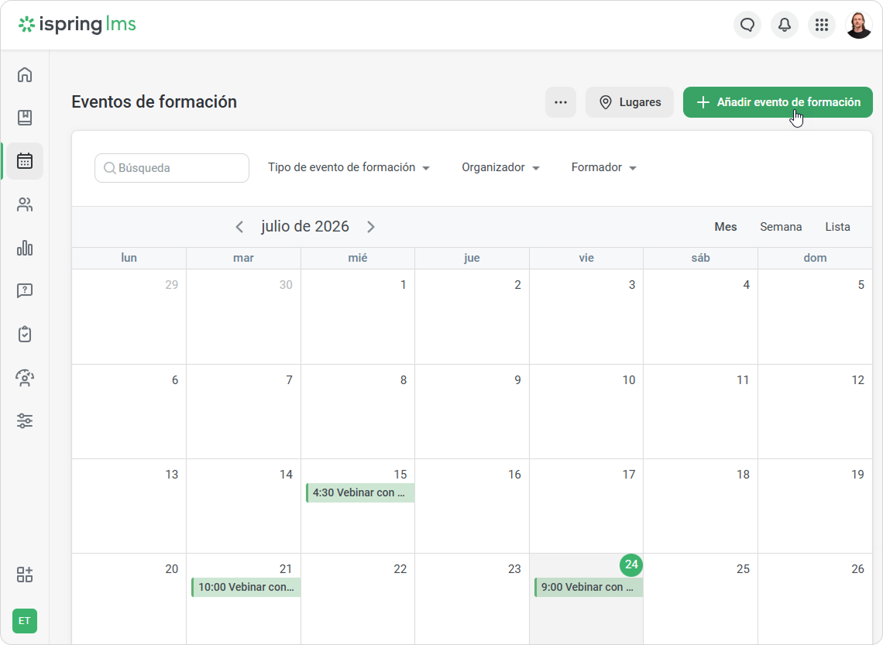
Task: Open the settings sliders icon
Action: click(x=25, y=420)
